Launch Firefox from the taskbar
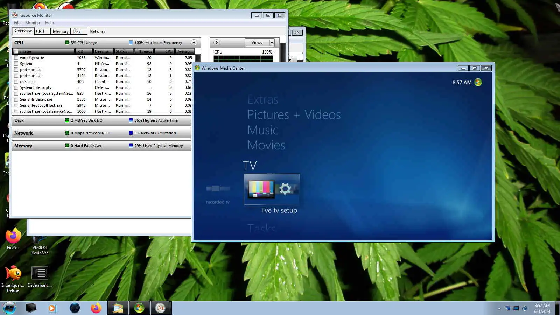 point(96,308)
